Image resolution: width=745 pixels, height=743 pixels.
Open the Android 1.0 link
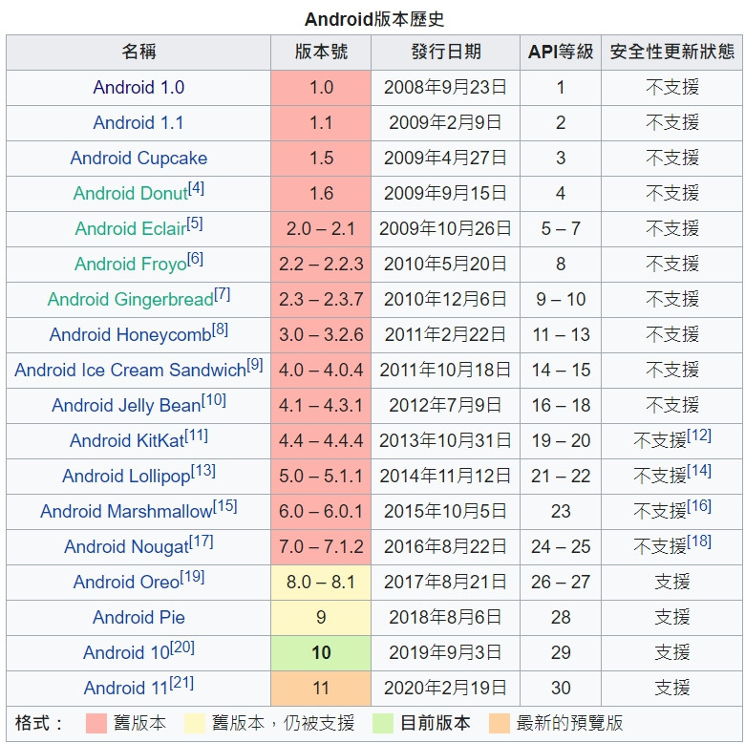pyautogui.click(x=138, y=88)
